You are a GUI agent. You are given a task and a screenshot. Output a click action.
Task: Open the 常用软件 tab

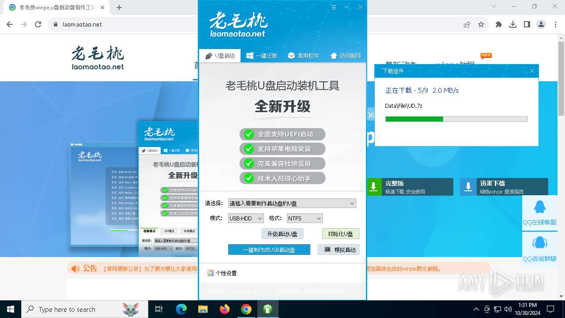[x=303, y=56]
